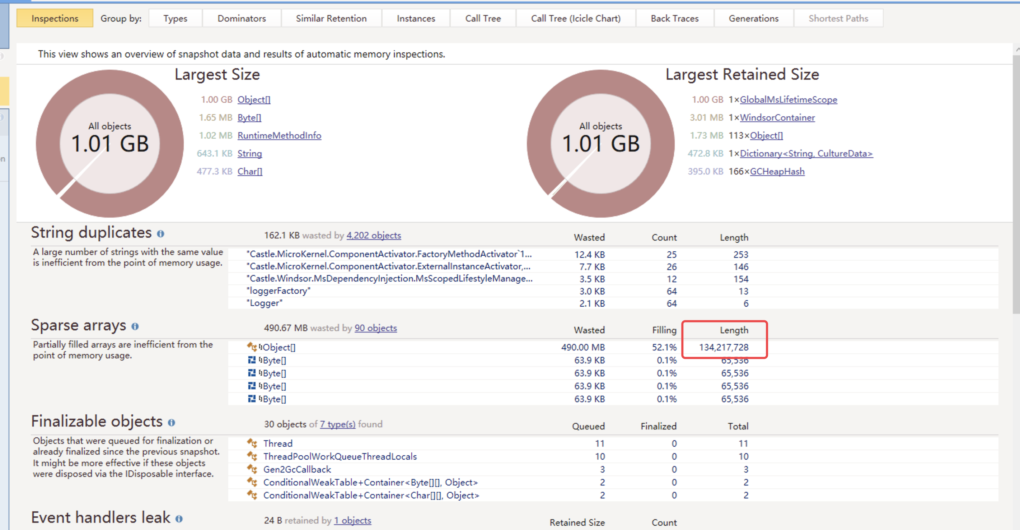Click the info icon beside Finalizable objects
The width and height of the screenshot is (1020, 530).
pos(172,423)
